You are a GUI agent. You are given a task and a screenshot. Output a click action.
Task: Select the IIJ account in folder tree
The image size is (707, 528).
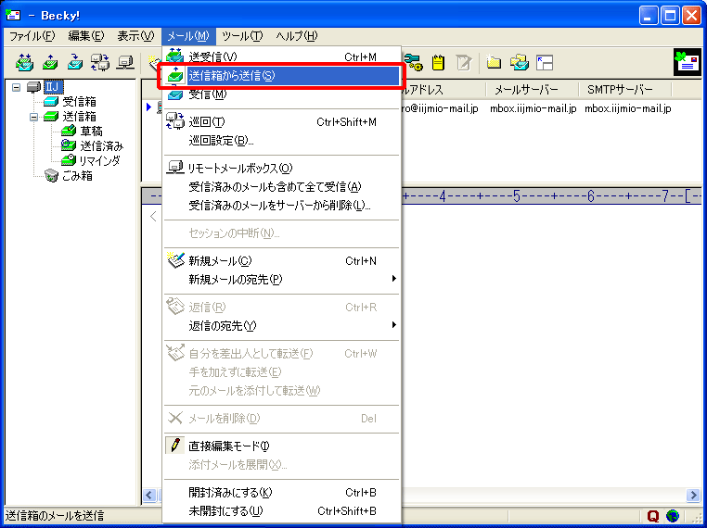click(52, 87)
